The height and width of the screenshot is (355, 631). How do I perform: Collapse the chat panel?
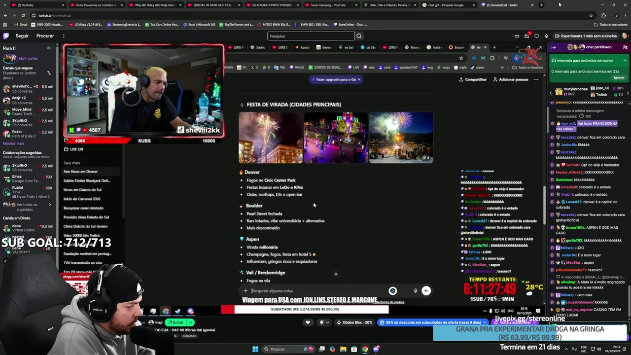554,47
